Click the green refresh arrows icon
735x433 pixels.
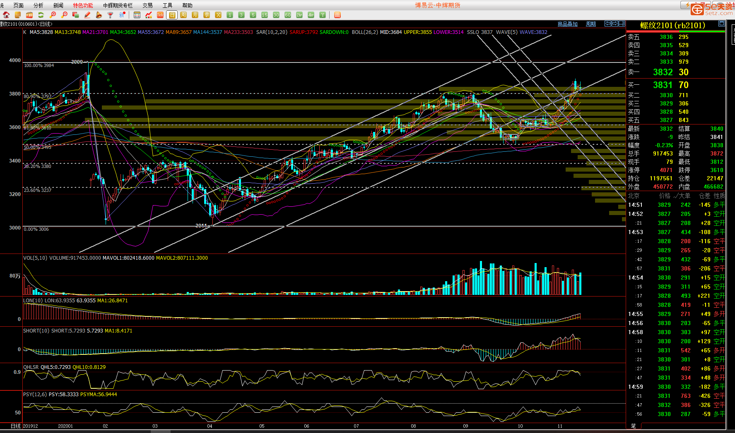point(41,15)
